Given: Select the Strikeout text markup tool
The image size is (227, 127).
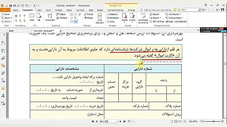Looking at the screenshot, I should click(x=16, y=21).
